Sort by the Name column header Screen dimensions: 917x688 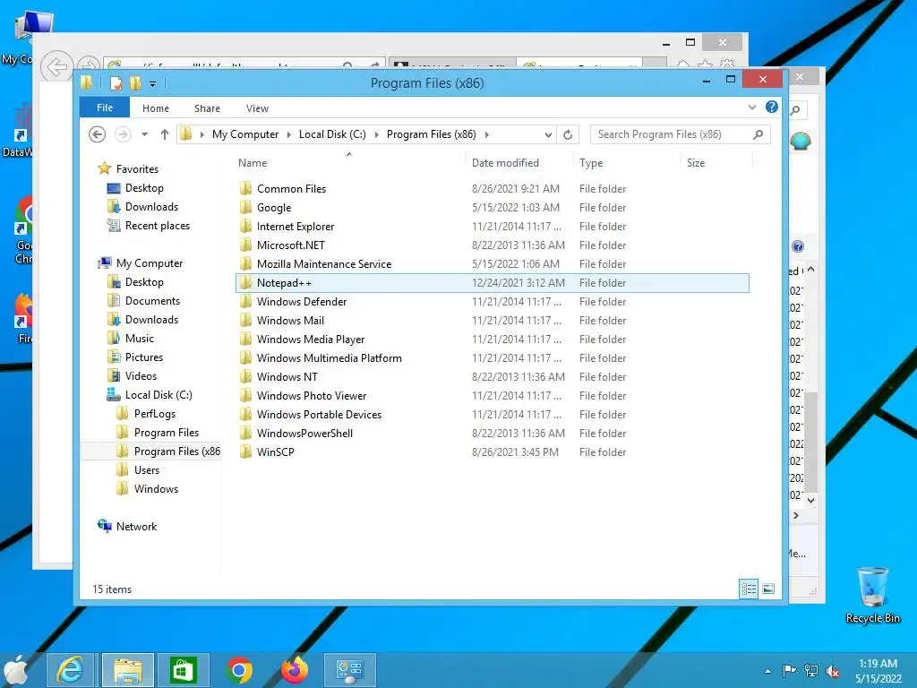point(252,163)
